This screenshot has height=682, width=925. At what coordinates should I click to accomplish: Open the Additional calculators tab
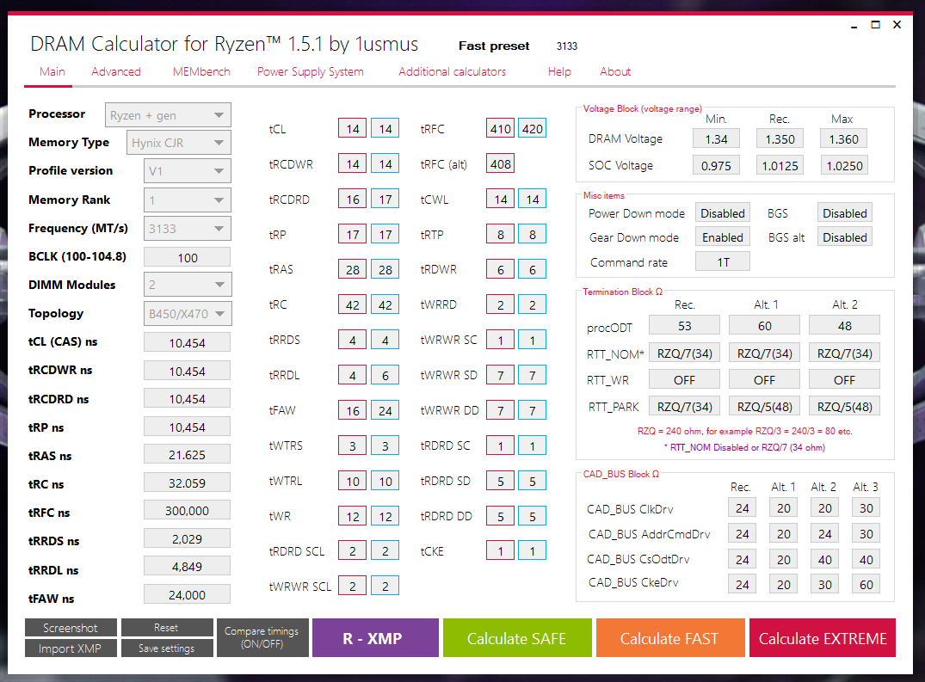(x=452, y=72)
